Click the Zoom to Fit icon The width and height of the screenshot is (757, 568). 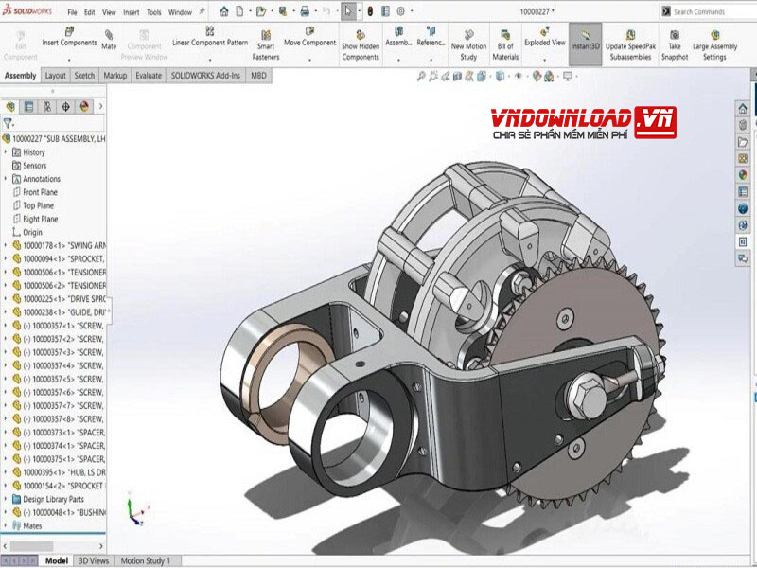tap(421, 76)
